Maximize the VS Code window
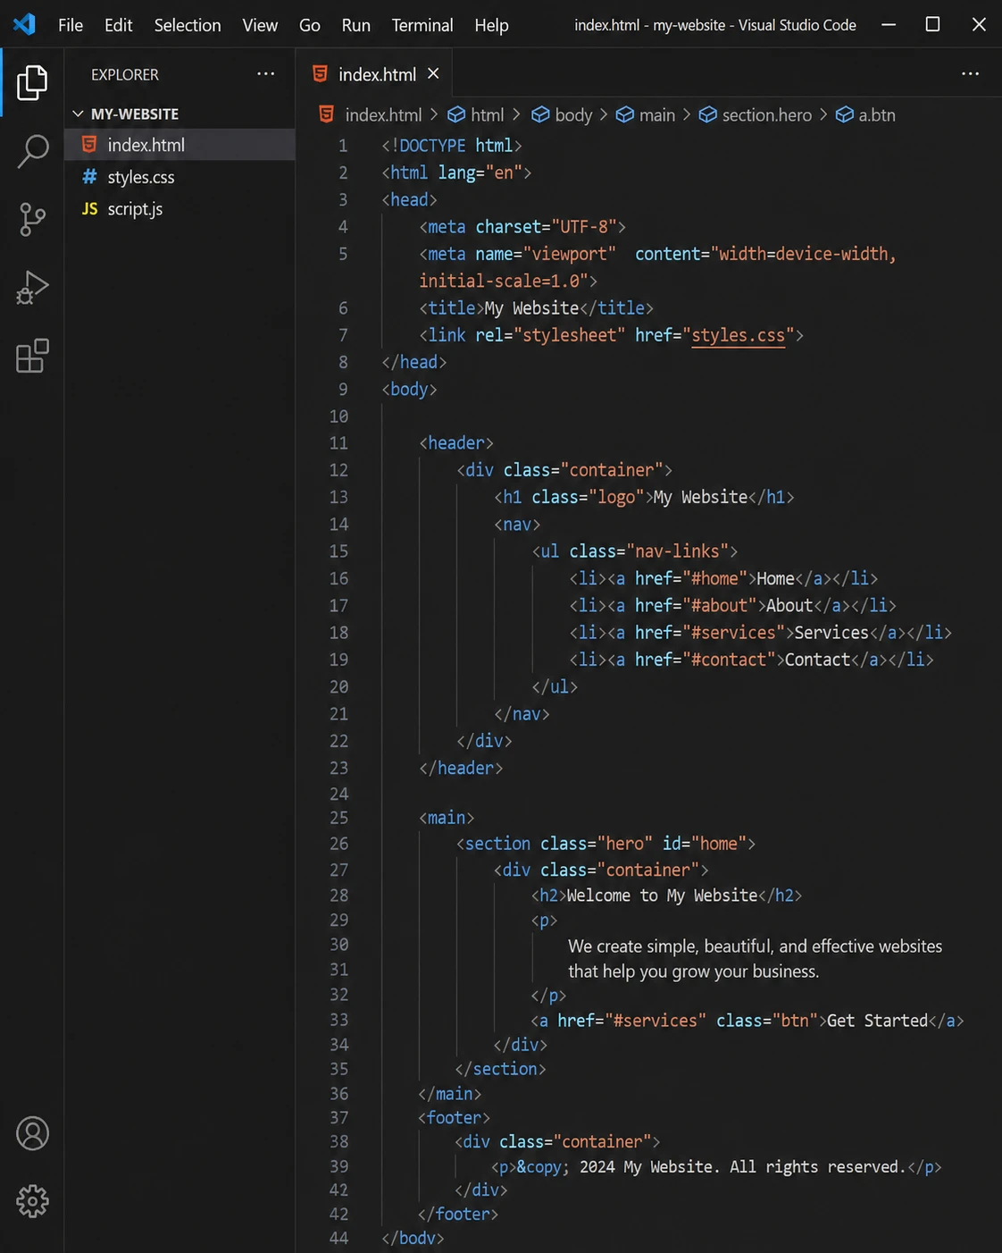Viewport: 1002px width, 1253px height. 932,24
